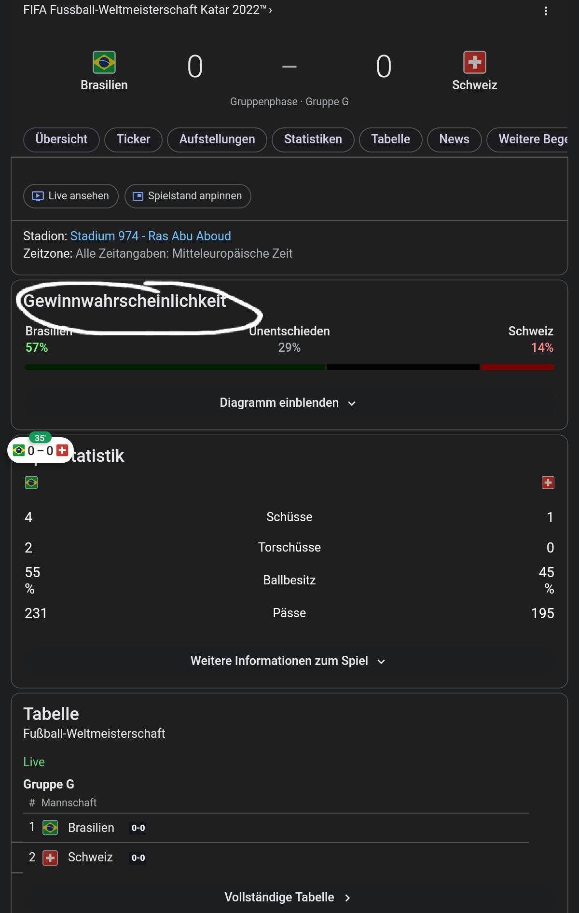Click the win probability bar's green segment
Image resolution: width=579 pixels, height=913 pixels.
pos(175,367)
